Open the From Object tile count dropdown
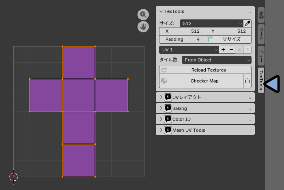The width and height of the screenshot is (284, 190). pyautogui.click(x=216, y=60)
